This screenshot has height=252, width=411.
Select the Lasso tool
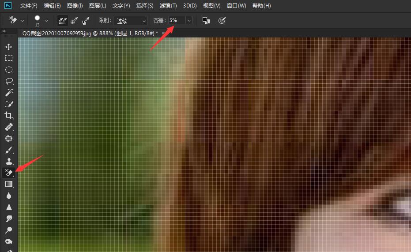click(x=9, y=81)
